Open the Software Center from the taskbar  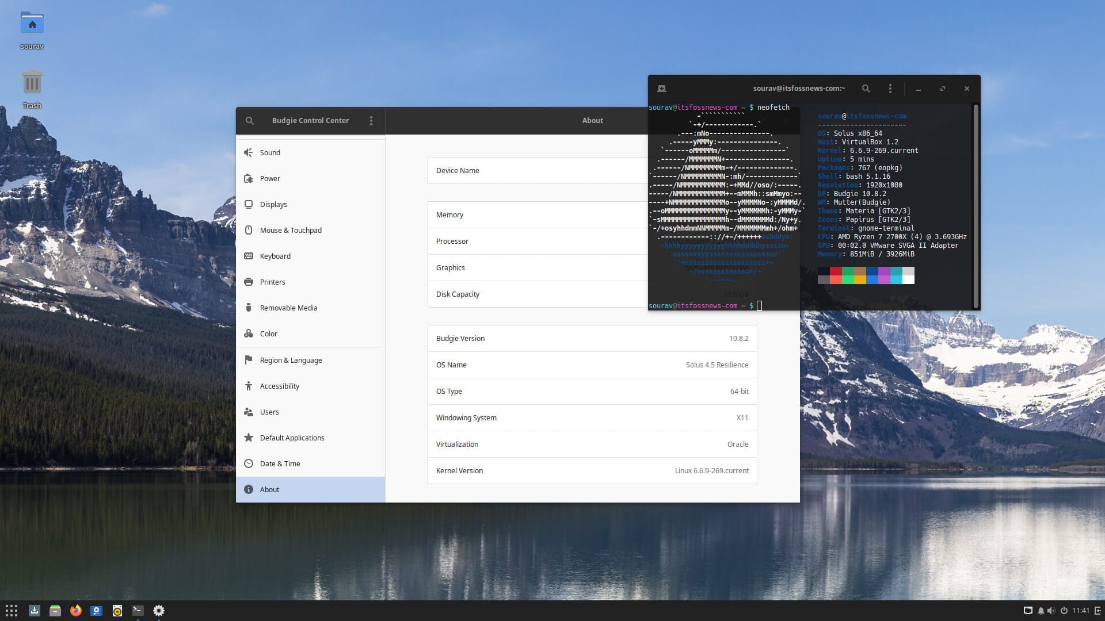[35, 611]
